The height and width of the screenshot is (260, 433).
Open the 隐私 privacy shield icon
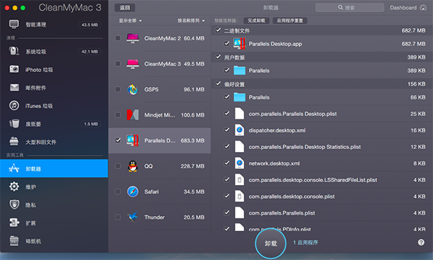14,205
